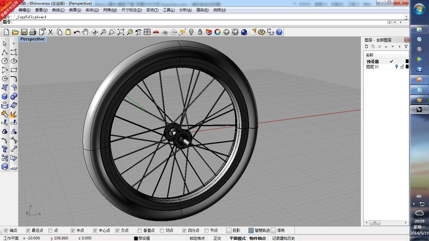The width and height of the screenshot is (429, 241).
Task: Click the Zoom Window icon
Action: (x=112, y=32)
